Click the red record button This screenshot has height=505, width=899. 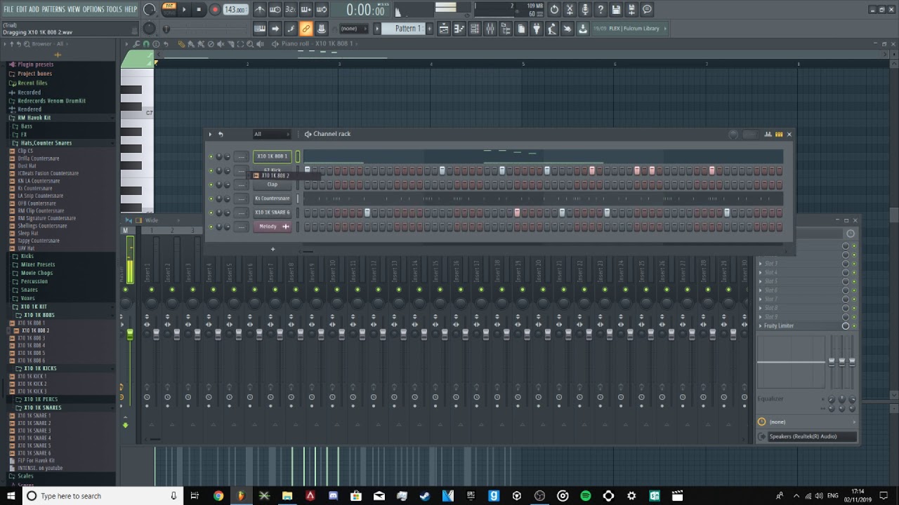215,10
